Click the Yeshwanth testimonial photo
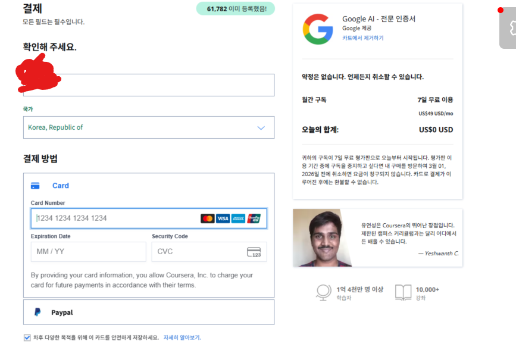 [323, 237]
